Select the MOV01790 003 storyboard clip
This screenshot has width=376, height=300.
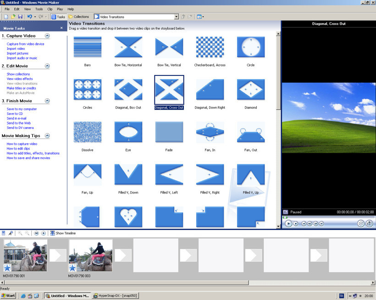pos(91,255)
